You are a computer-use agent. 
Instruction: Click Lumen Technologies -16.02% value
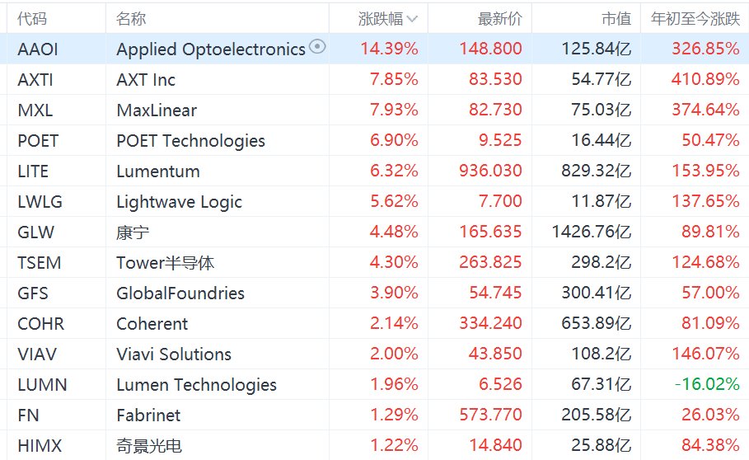(707, 384)
